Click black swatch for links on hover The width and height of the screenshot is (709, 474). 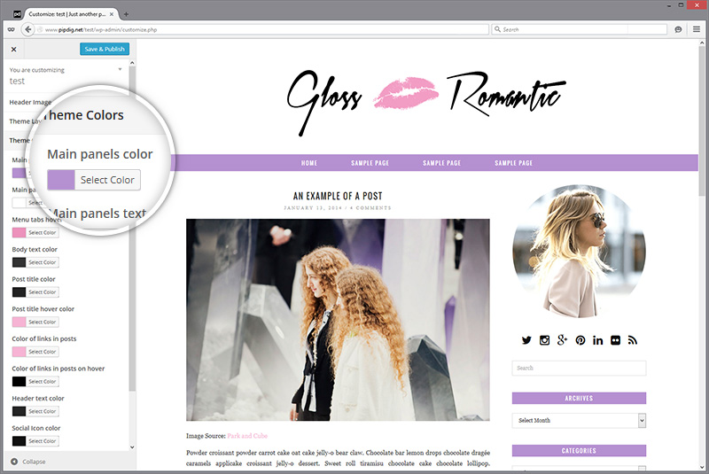(x=19, y=382)
